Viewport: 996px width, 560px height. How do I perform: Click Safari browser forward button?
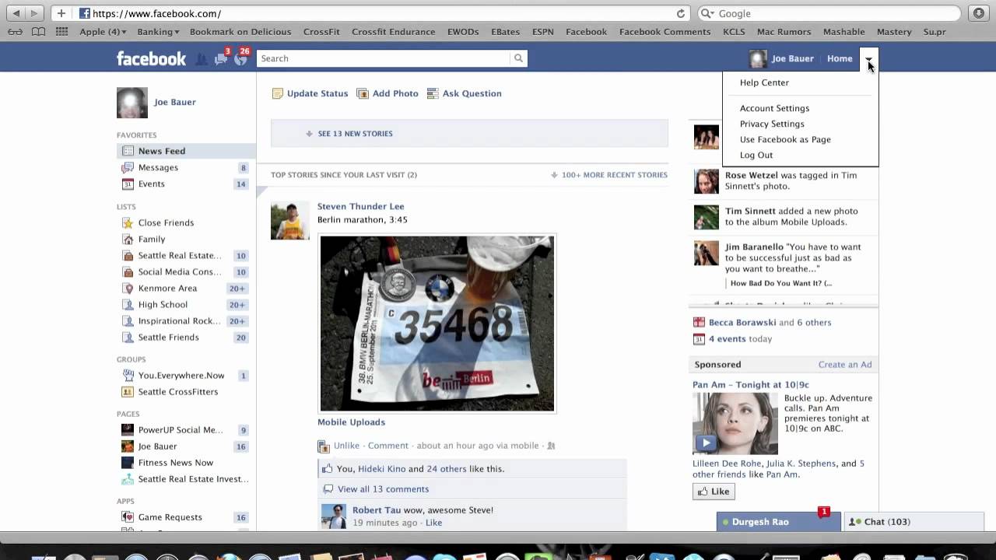coord(33,13)
